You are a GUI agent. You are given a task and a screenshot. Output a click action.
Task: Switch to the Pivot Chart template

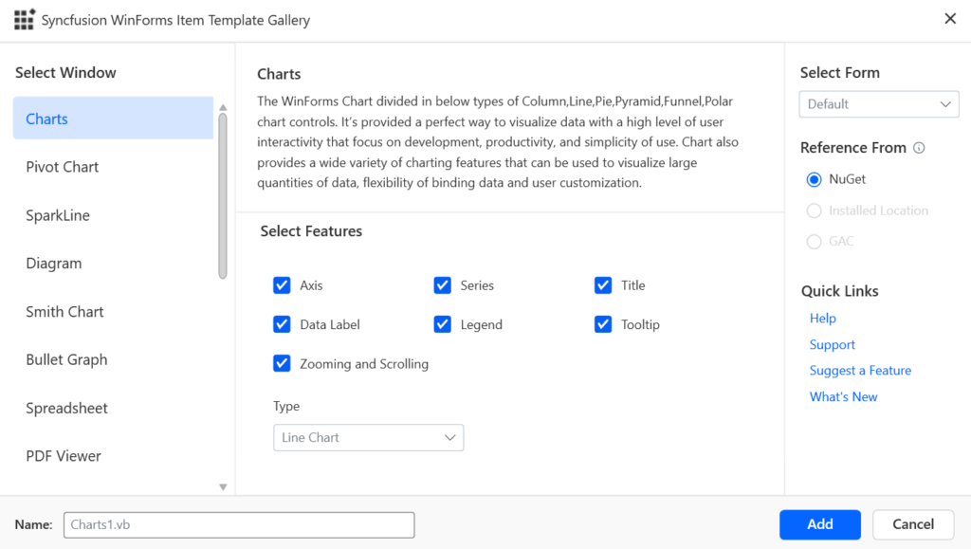coord(63,166)
